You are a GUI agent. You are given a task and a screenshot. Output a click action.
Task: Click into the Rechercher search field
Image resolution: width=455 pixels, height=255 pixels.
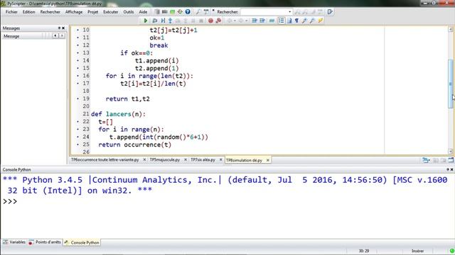[264, 12]
